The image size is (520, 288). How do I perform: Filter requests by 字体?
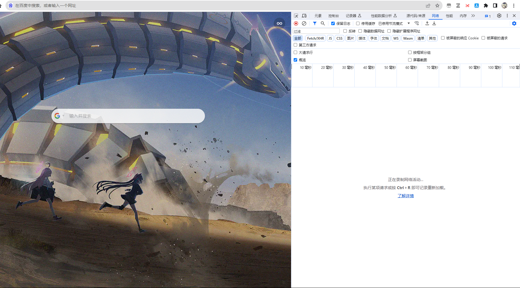click(x=374, y=38)
